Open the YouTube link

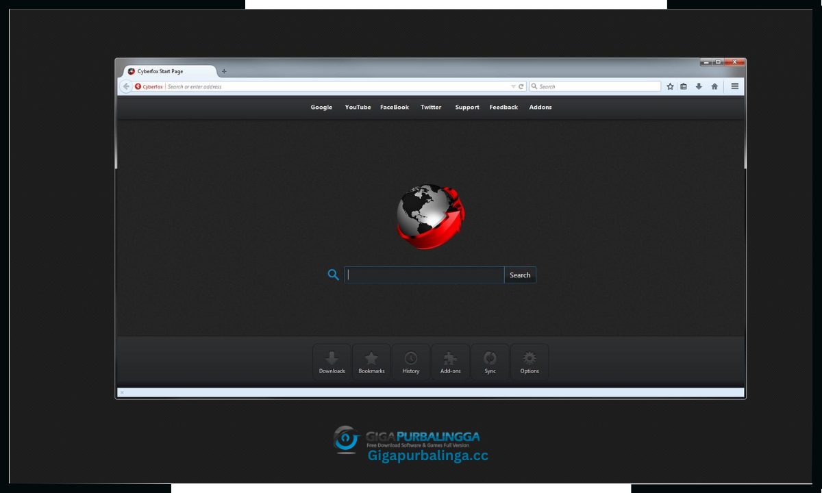pos(358,107)
